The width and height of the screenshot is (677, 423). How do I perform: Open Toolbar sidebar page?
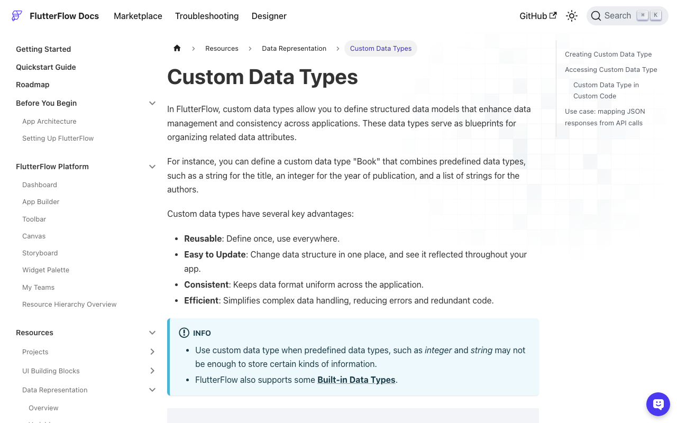point(34,219)
